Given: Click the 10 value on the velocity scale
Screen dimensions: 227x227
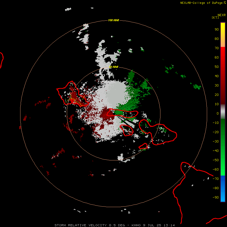Looking at the screenshot, I should pyautogui.click(x=217, y=104).
